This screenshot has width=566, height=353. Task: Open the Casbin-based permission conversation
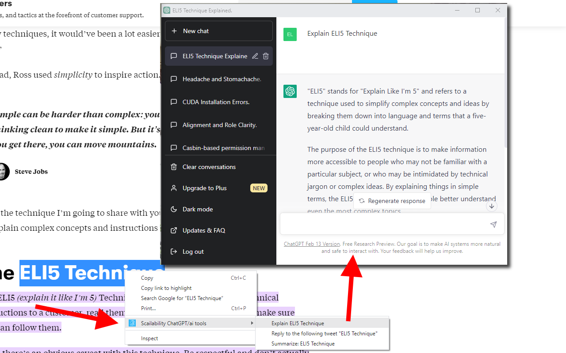coord(219,148)
